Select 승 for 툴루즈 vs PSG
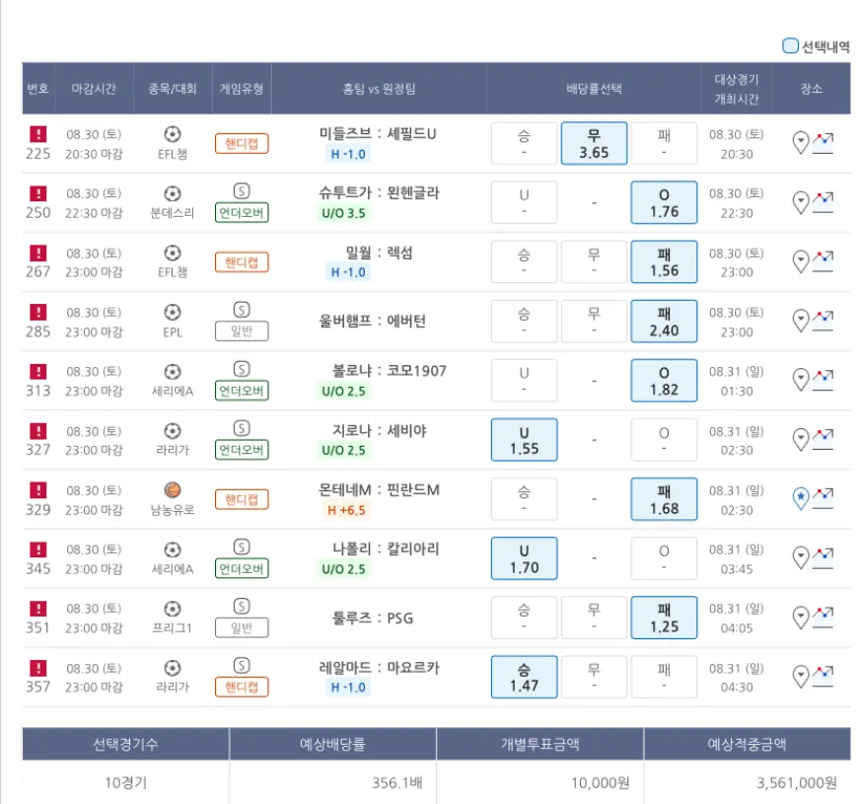Image resolution: width=861 pixels, height=804 pixels. [x=524, y=618]
